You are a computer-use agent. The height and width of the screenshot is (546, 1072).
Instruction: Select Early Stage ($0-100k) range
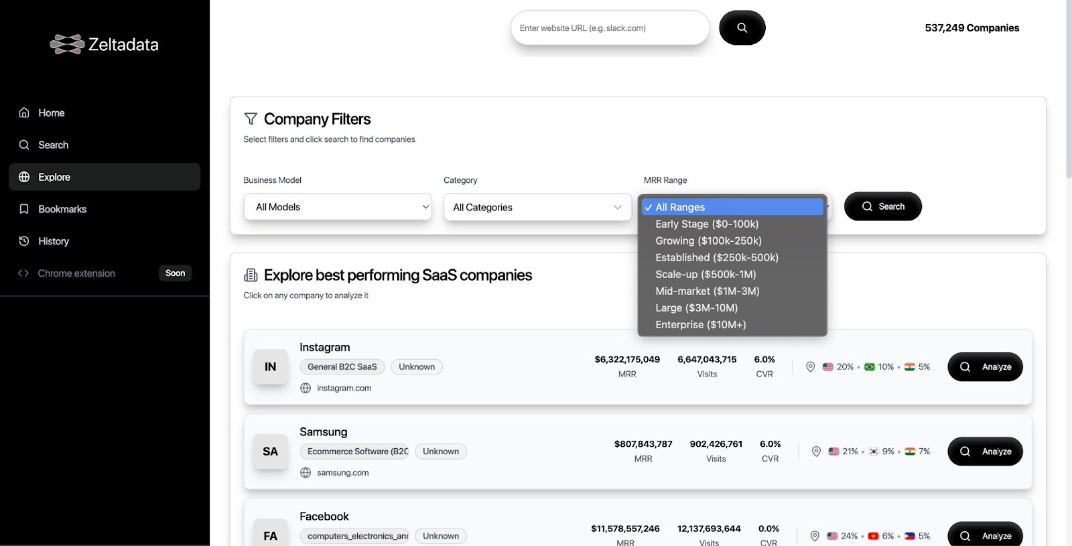click(x=732, y=224)
